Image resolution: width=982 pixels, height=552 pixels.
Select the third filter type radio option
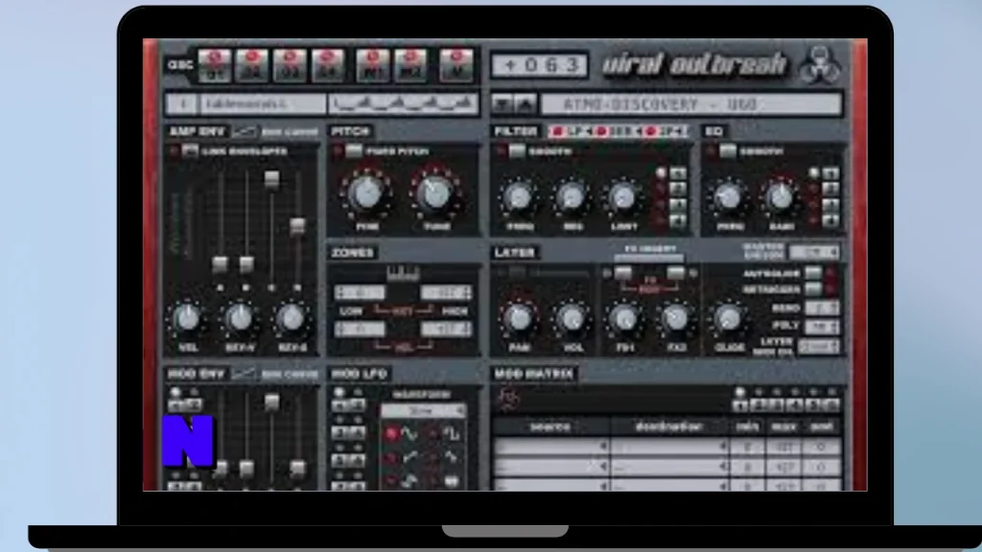[x=650, y=131]
